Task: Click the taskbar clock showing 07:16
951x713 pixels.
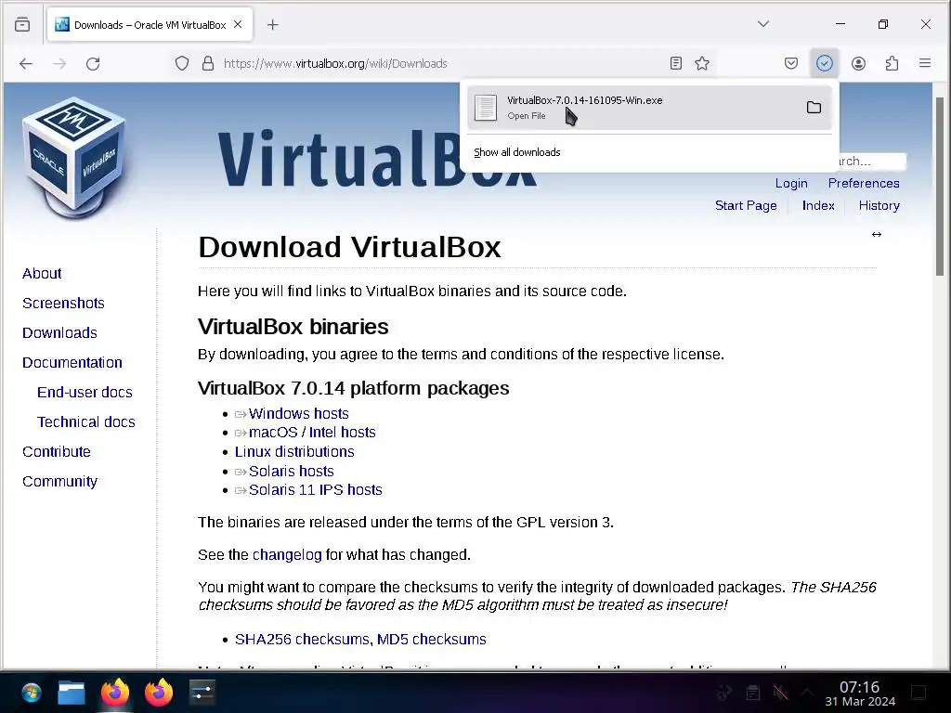Action: pyautogui.click(x=860, y=694)
